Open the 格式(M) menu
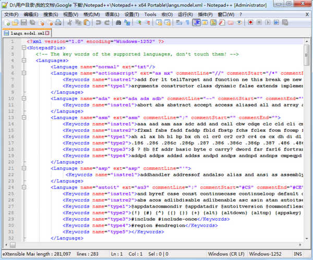Image resolution: width=313 pixels, height=260 pixels. (x=91, y=15)
